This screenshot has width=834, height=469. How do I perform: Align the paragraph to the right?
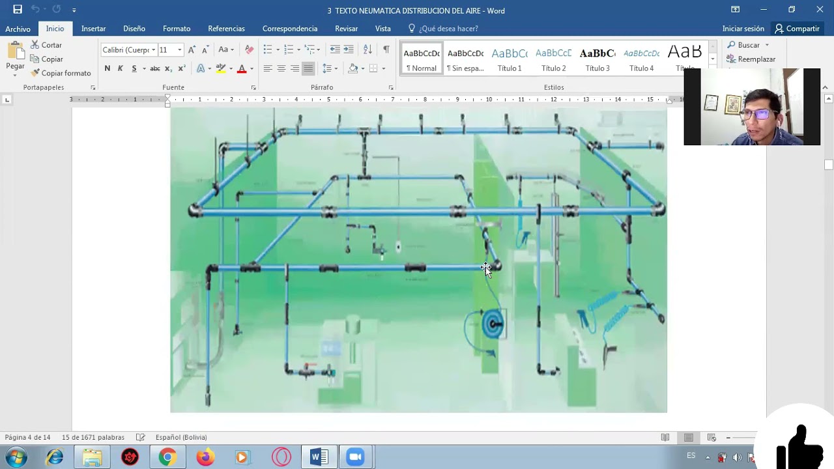pyautogui.click(x=295, y=68)
